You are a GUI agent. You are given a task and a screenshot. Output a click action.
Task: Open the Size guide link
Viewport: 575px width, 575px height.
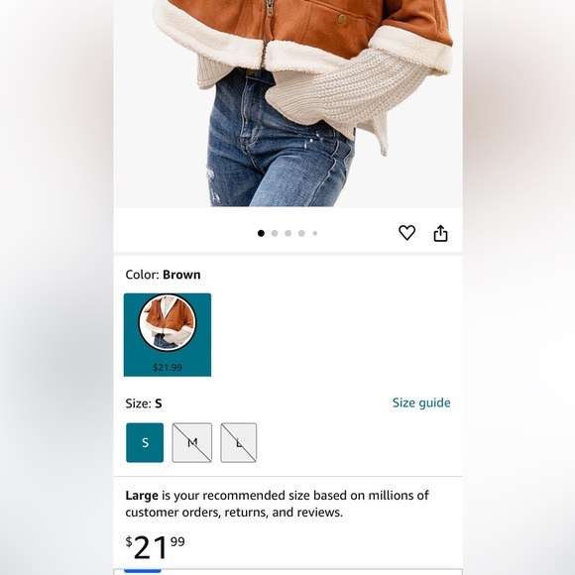(x=421, y=402)
